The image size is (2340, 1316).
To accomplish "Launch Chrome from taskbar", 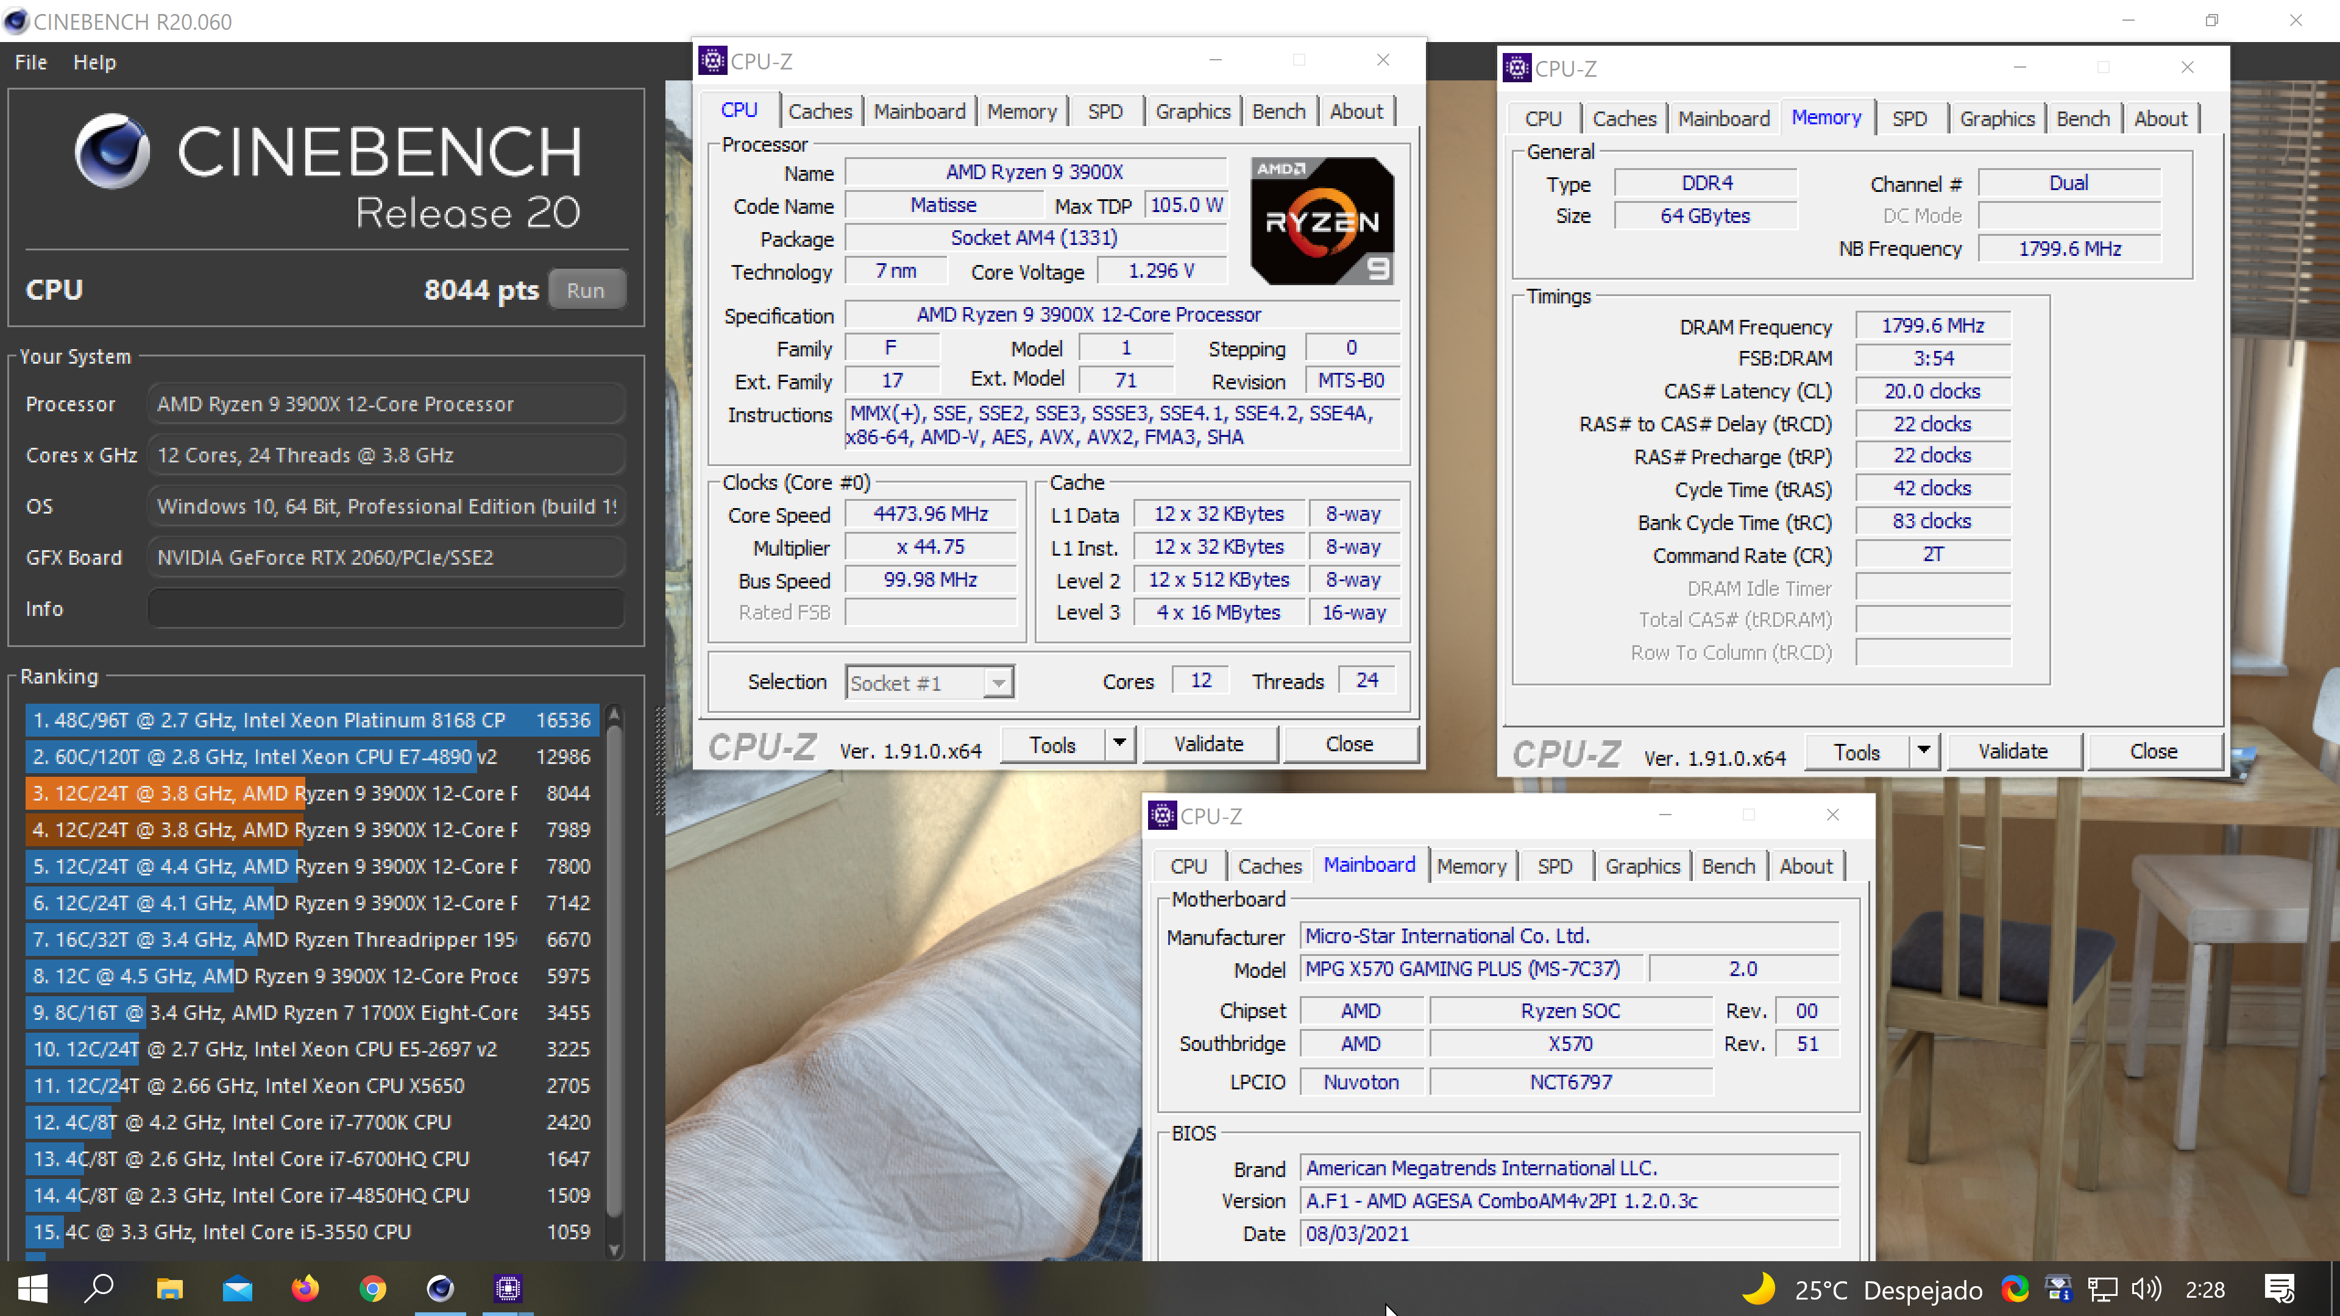I will click(x=372, y=1288).
